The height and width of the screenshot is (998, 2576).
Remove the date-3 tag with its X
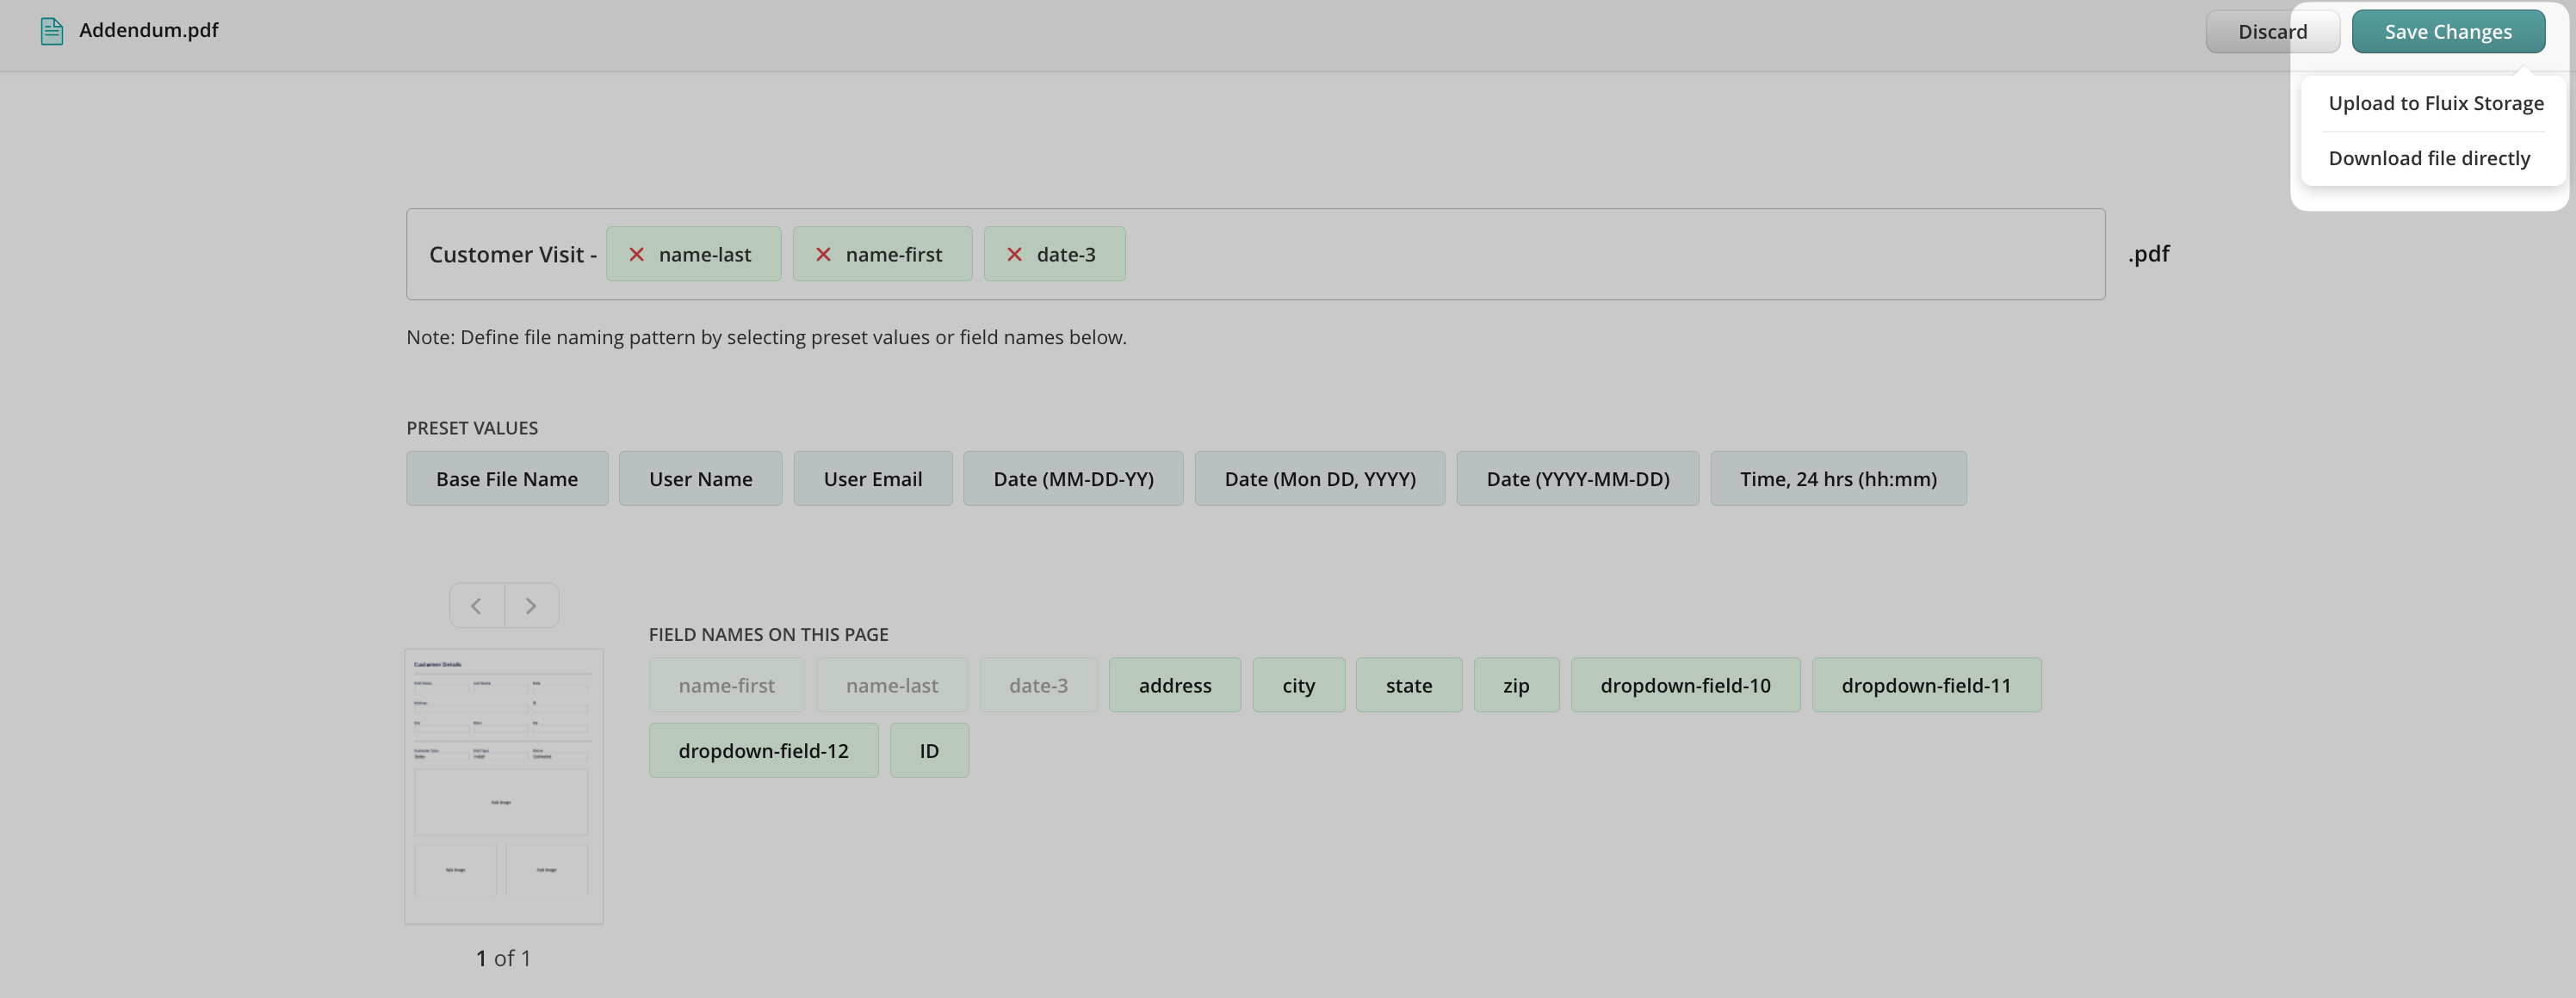click(1014, 255)
